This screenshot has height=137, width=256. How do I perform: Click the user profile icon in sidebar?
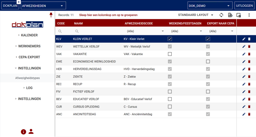coord(31,132)
